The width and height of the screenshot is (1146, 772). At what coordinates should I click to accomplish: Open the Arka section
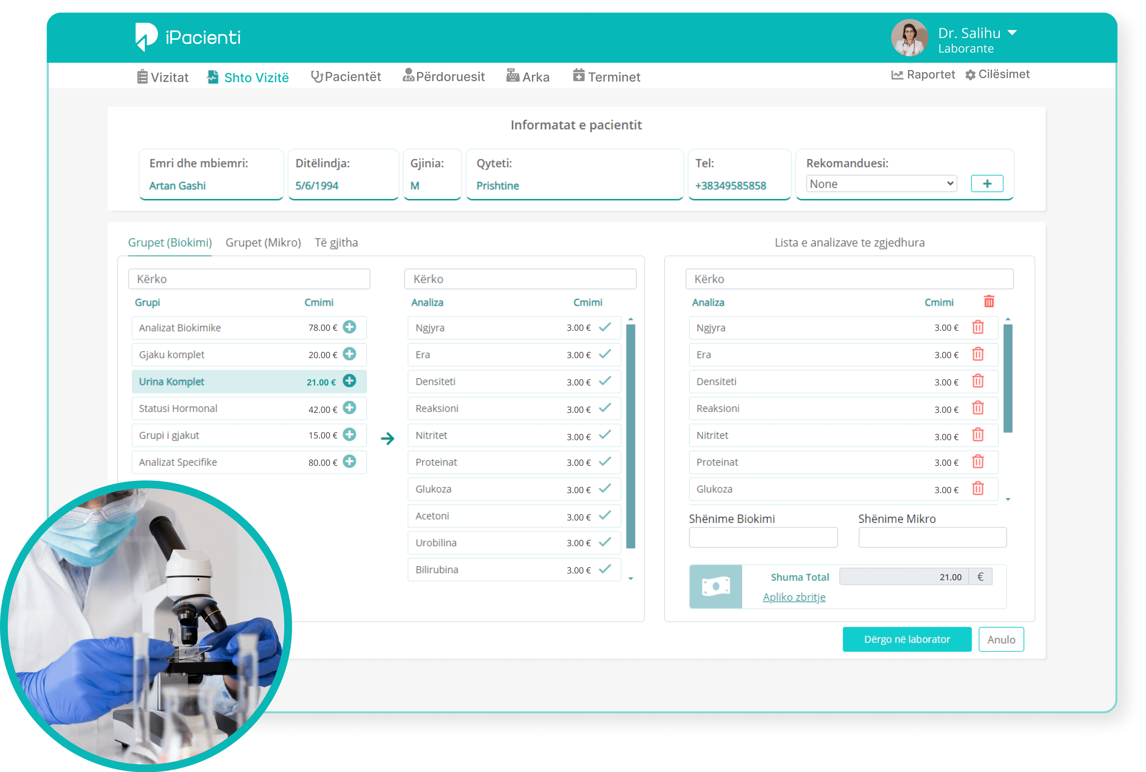pos(528,76)
